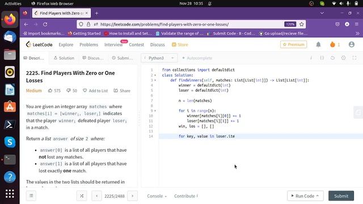This screenshot has height=204, width=363.
Task: Open LeetCode profile avatar menu
Action: (x=352, y=44)
